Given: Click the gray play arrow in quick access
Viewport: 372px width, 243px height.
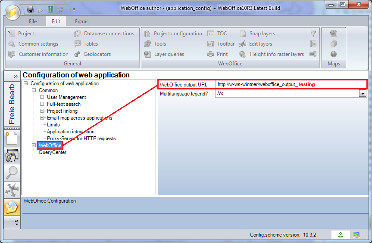Looking at the screenshot, I should (x=41, y=10).
